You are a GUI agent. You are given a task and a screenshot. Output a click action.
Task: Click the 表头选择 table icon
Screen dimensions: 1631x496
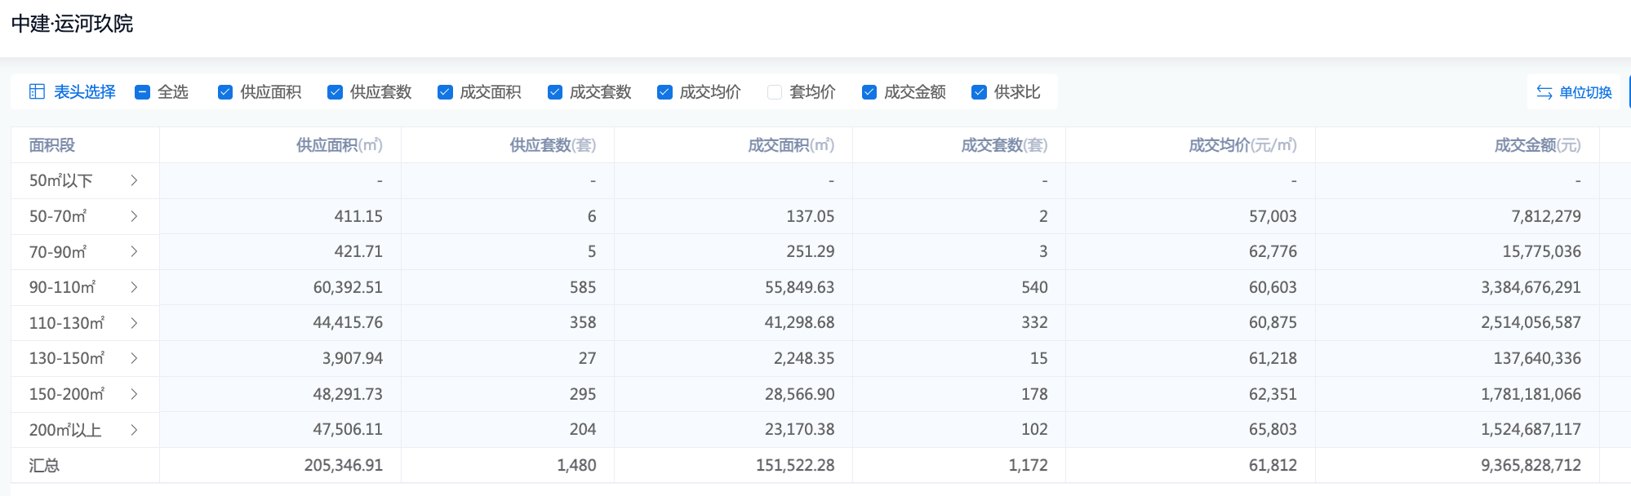click(37, 91)
